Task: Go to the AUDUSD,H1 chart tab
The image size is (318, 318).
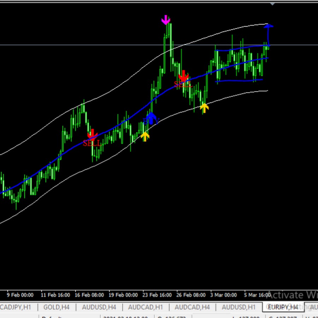Action: (239, 307)
